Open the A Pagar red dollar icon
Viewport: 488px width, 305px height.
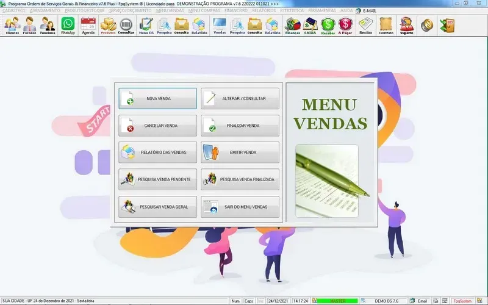point(346,25)
